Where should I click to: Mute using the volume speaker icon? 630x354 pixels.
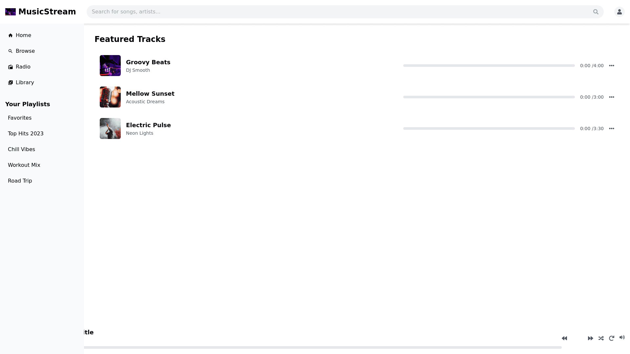(x=622, y=337)
